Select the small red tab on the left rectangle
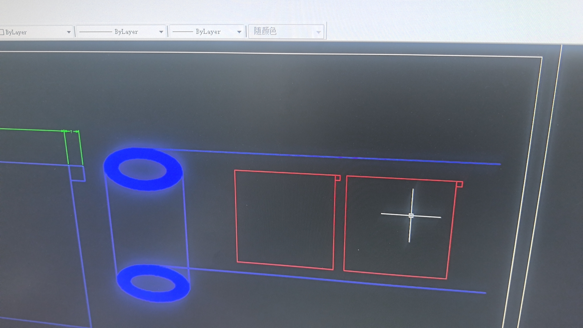Viewport: 583px width, 328px height. coord(338,178)
